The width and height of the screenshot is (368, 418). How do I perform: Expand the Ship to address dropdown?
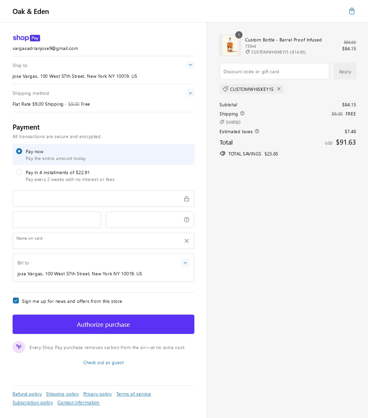coord(190,65)
